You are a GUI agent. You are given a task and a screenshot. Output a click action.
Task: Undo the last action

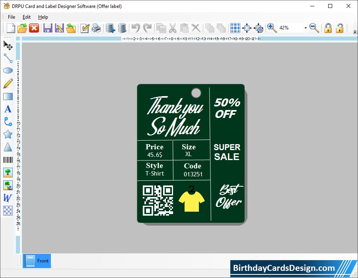coord(136,28)
